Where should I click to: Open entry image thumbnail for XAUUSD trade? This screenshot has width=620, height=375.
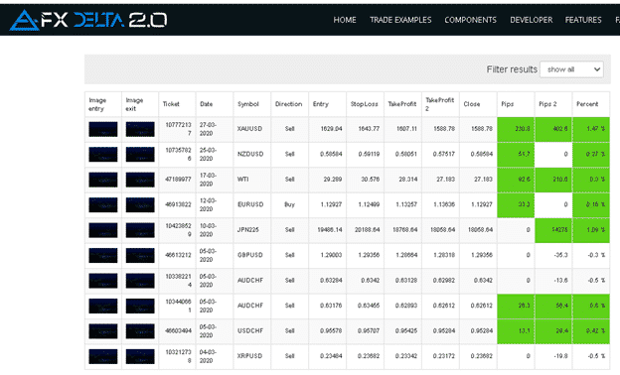102,129
